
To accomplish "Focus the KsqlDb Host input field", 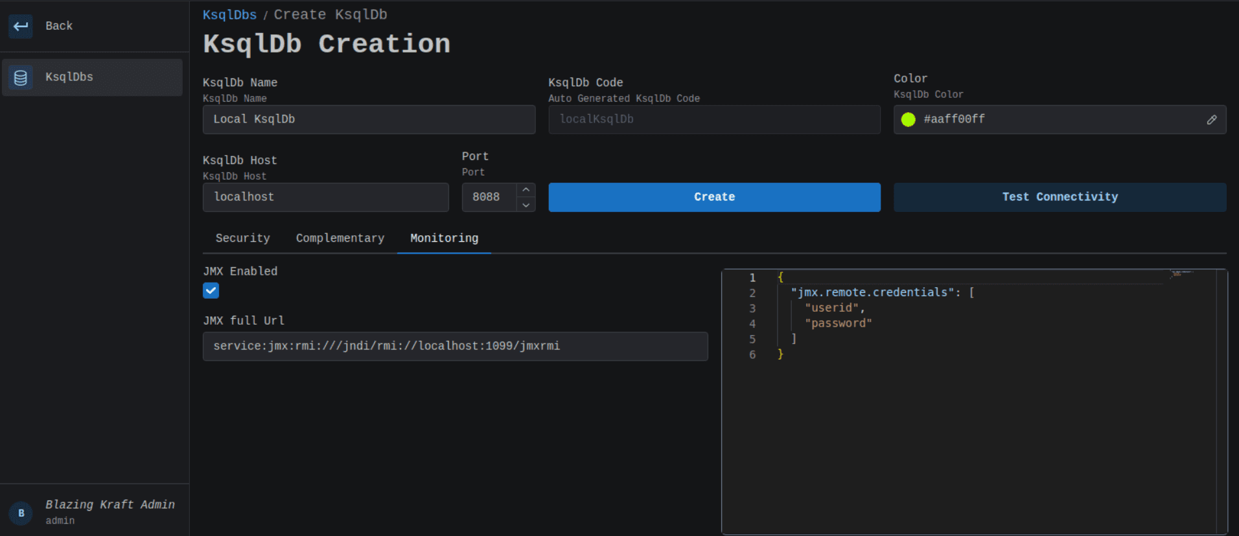I will (325, 197).
